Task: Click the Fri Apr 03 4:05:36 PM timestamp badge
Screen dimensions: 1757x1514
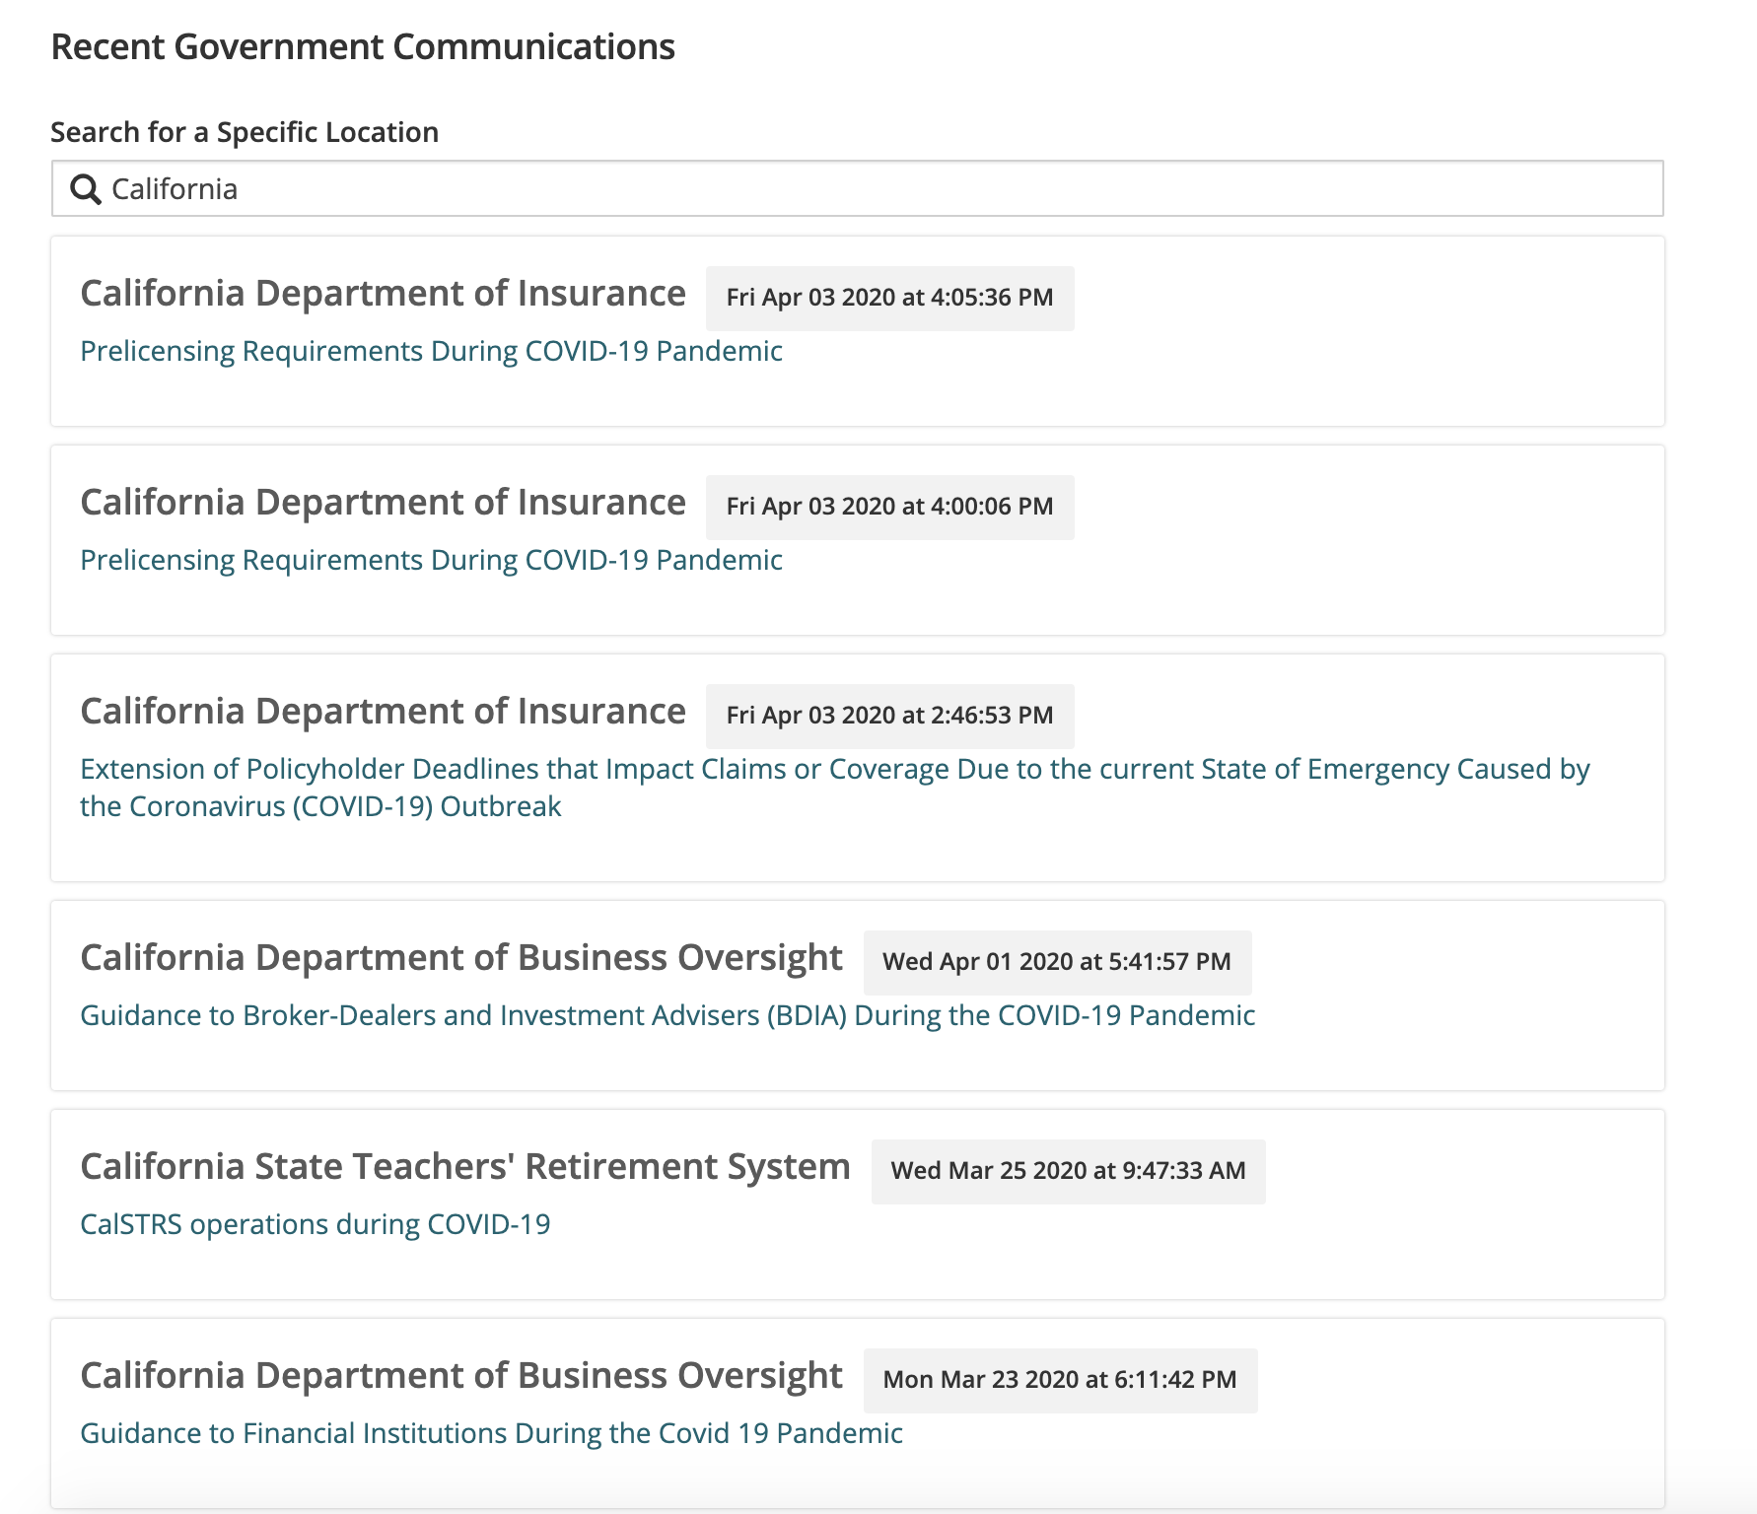Action: coord(889,297)
